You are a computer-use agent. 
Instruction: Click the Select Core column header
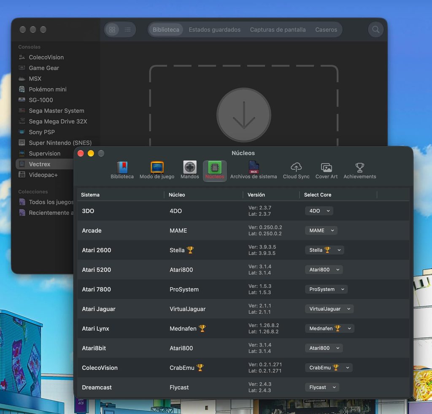point(338,195)
